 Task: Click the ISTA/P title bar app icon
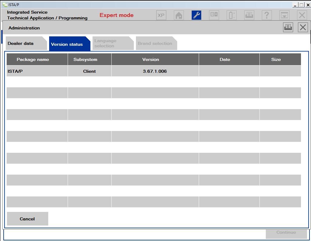(x=5, y=5)
